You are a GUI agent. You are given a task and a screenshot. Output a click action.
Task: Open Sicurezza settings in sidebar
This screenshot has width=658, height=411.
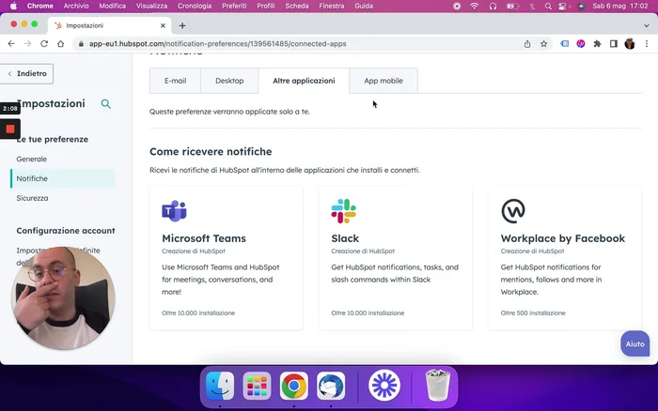pyautogui.click(x=32, y=198)
